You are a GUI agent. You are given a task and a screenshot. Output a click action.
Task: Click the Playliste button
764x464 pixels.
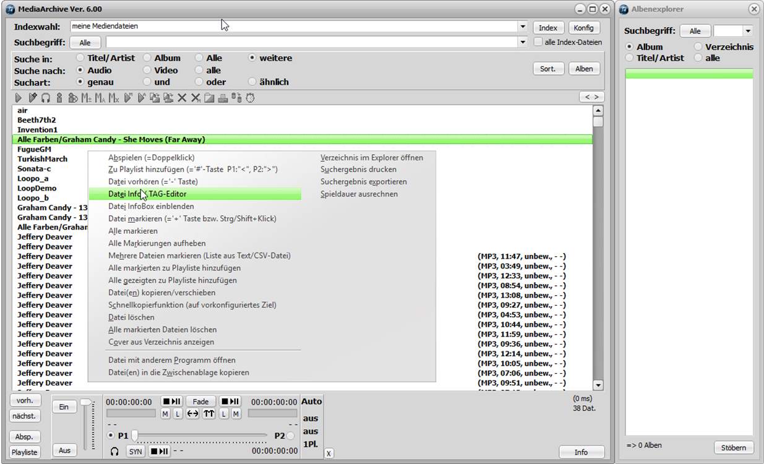[25, 452]
